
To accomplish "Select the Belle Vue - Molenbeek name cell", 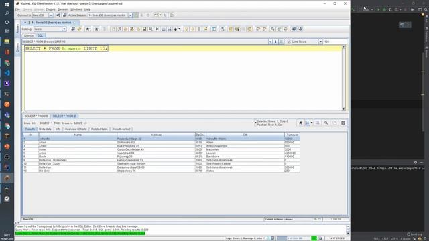I will pos(78,160).
